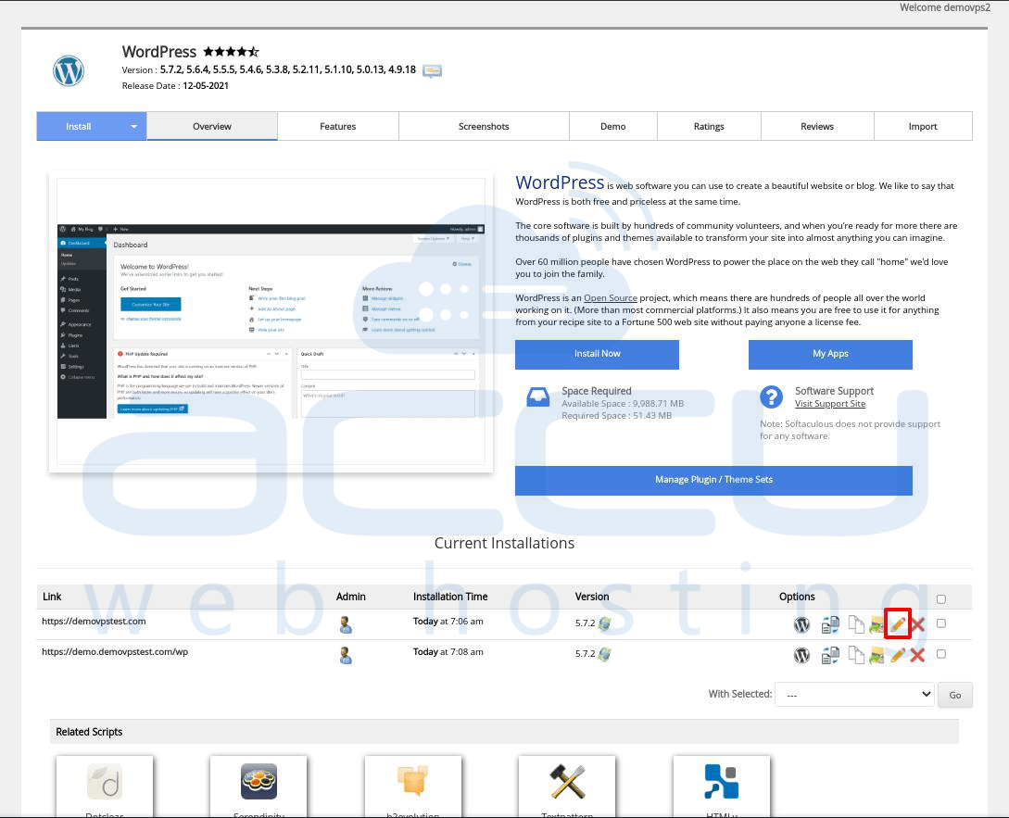Click the Go button
1009x818 pixels.
pos(955,695)
